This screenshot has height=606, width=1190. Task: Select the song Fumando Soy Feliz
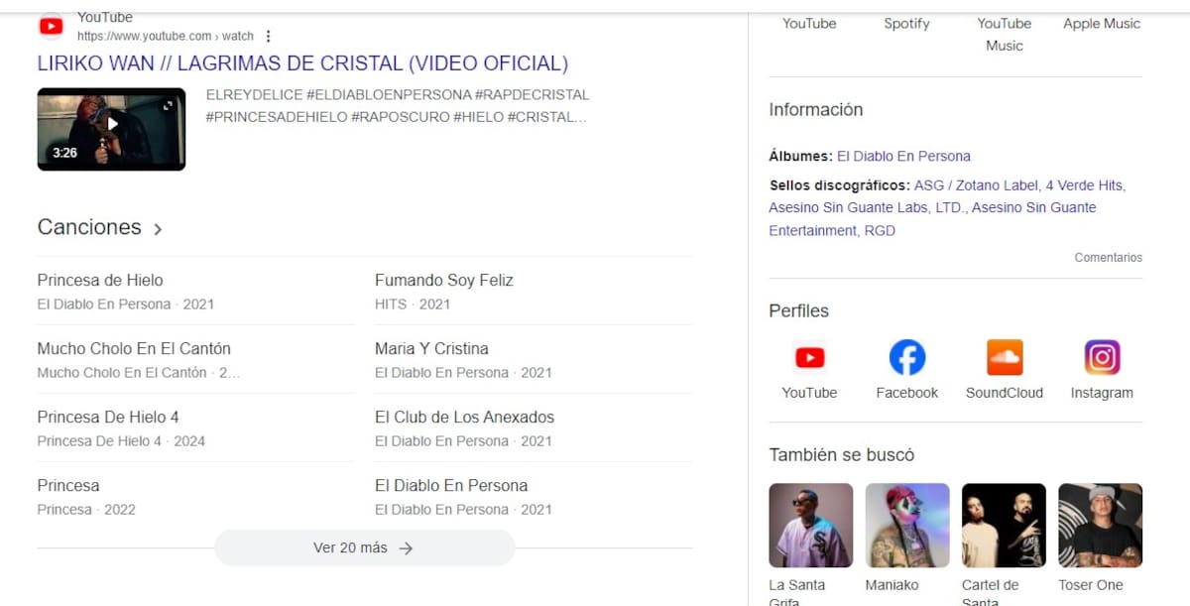coord(443,280)
